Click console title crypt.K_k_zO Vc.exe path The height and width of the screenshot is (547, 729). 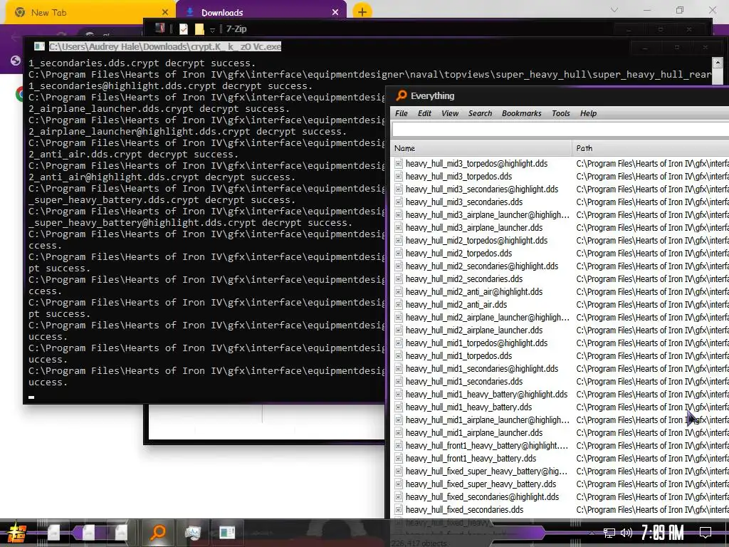pyautogui.click(x=165, y=46)
